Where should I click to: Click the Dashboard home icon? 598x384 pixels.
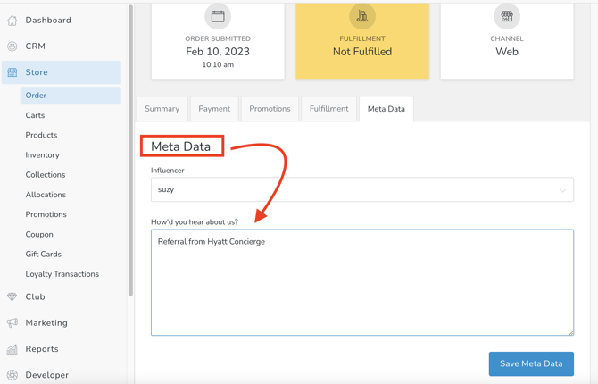coord(12,20)
